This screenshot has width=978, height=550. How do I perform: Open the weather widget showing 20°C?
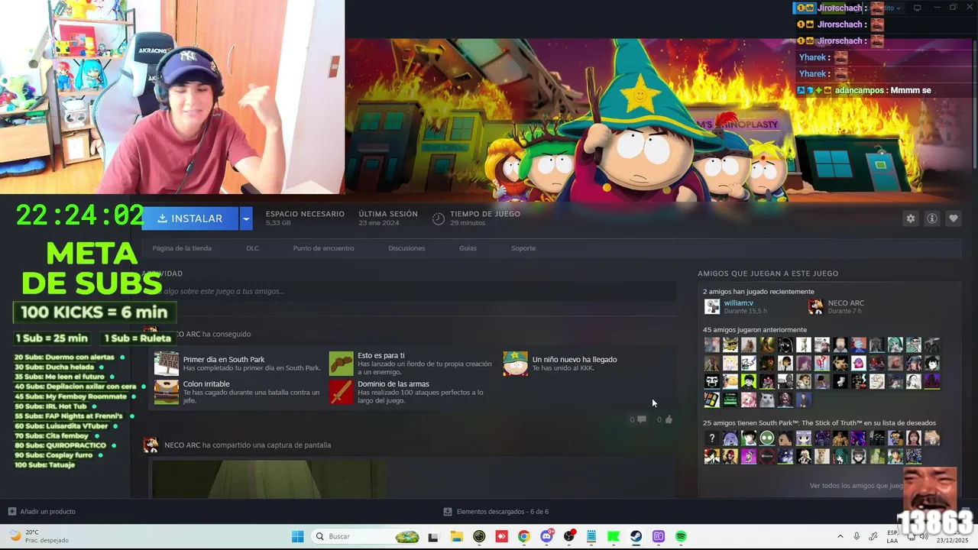pos(40,536)
